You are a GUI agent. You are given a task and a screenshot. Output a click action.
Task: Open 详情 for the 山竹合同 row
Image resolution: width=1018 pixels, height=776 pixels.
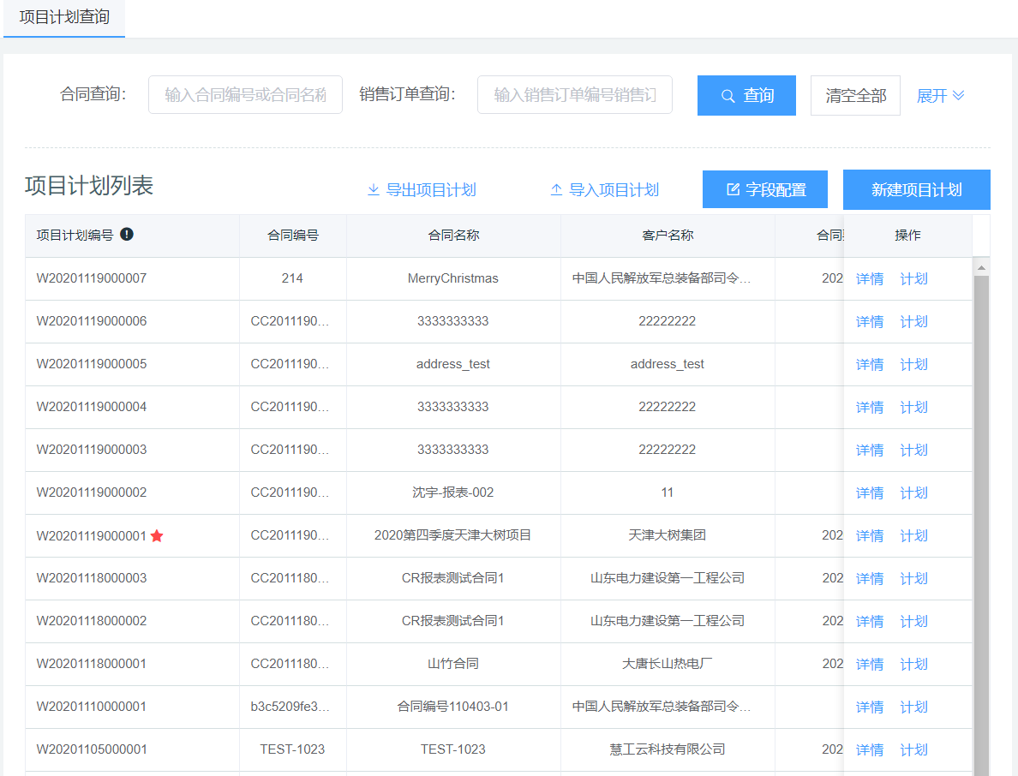[869, 665]
